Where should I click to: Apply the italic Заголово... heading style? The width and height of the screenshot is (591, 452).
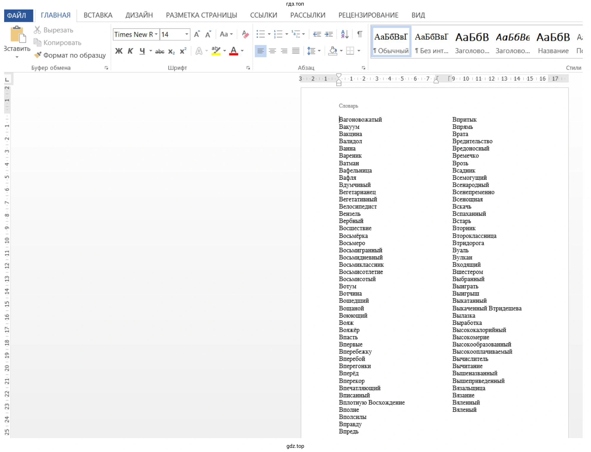513,42
